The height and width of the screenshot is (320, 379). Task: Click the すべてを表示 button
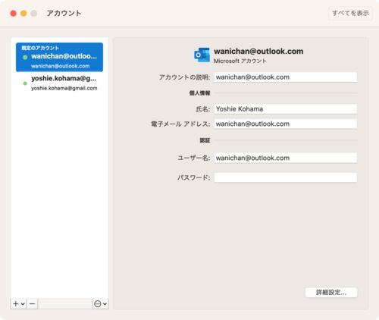coord(350,13)
